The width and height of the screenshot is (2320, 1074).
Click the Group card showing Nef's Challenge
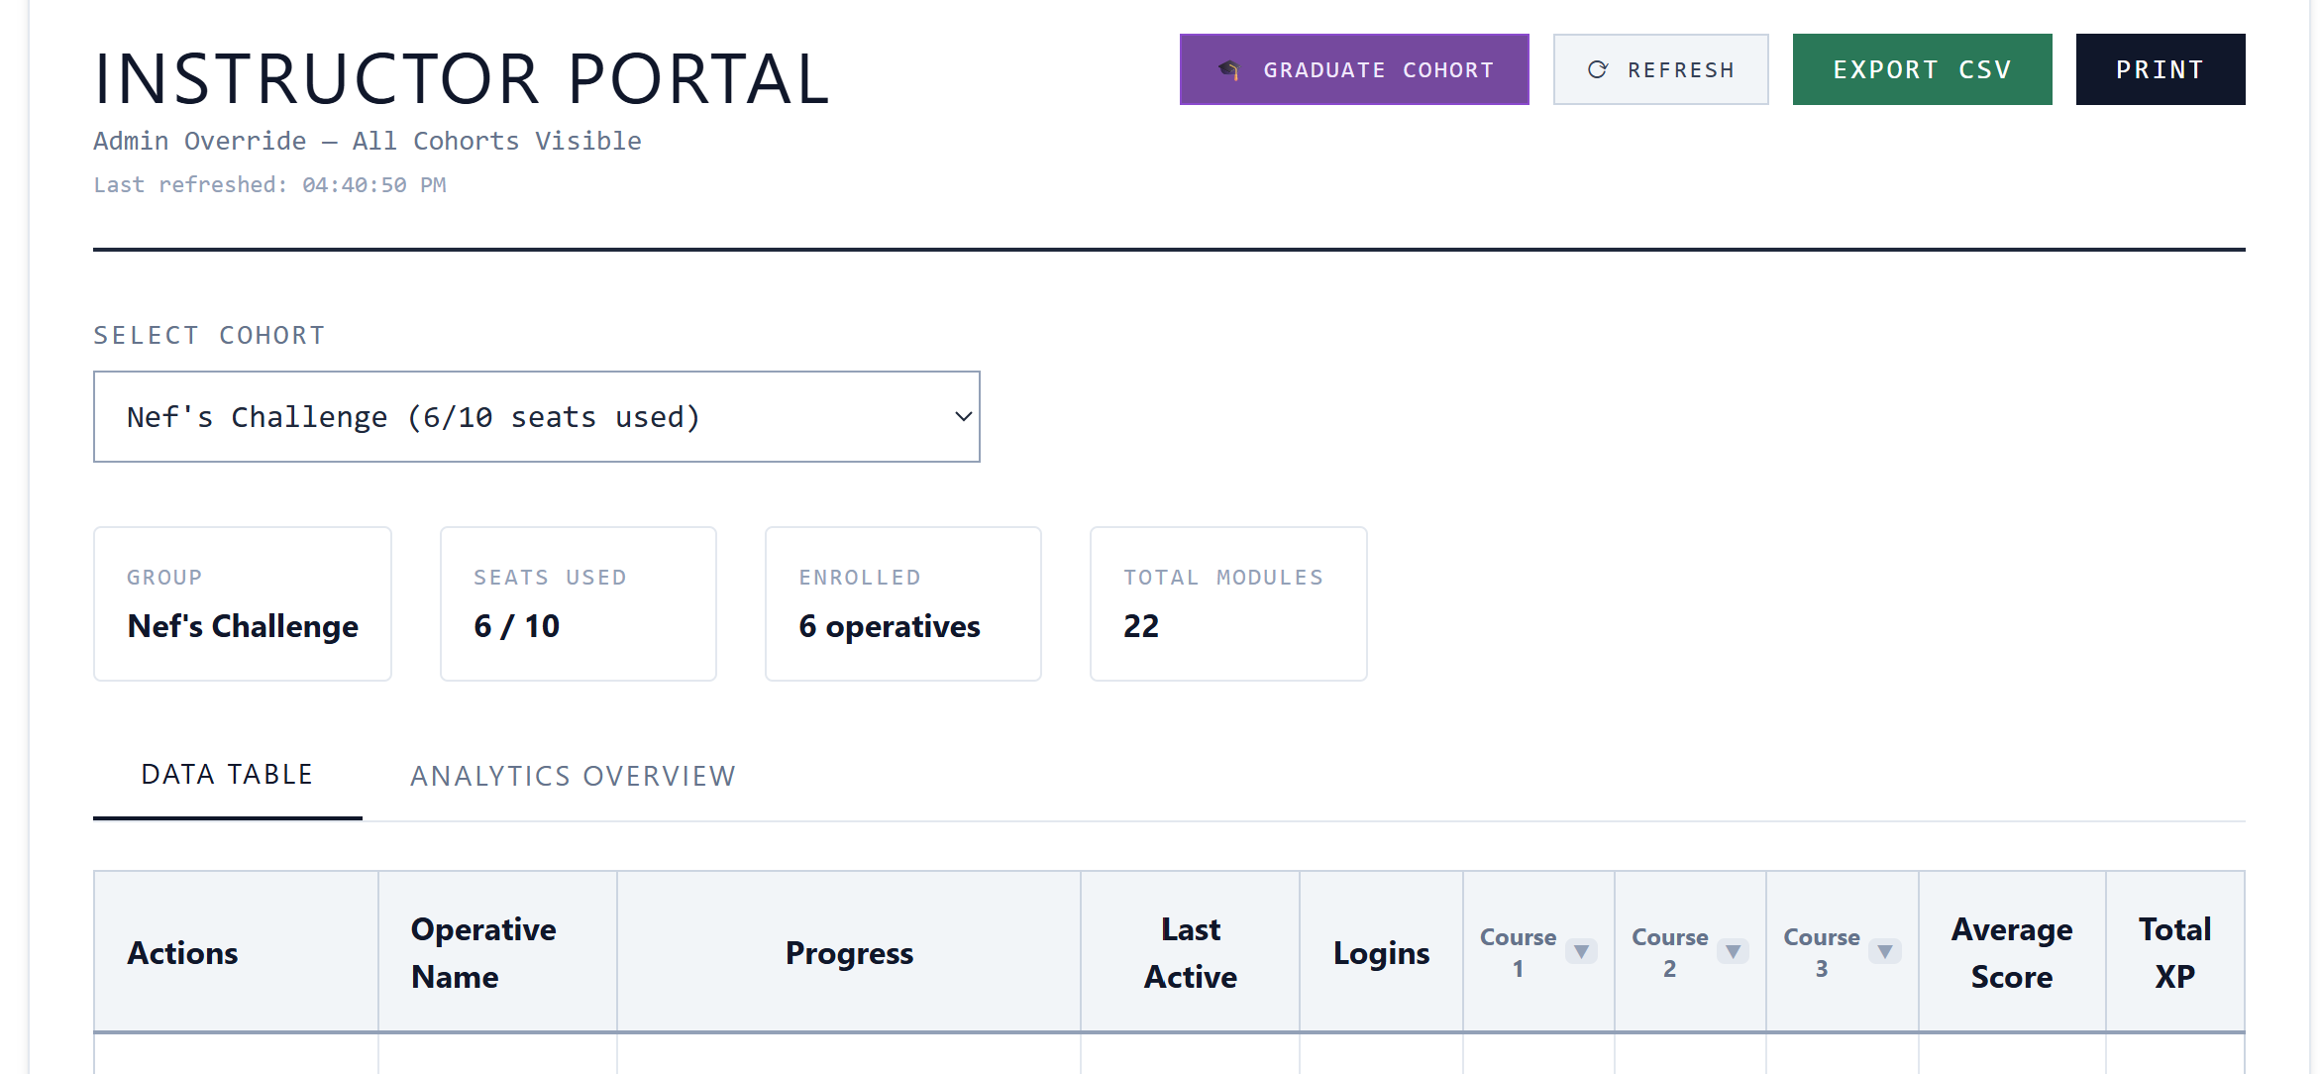[x=243, y=603]
